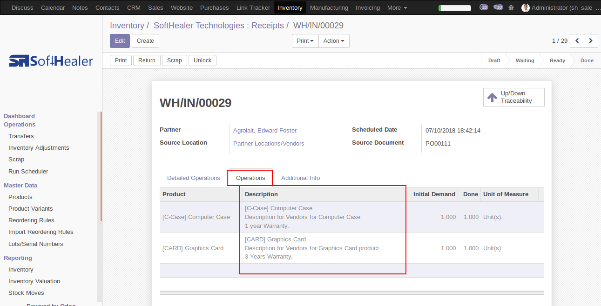Viewport: 601px width, 306px height.
Task: Open the Calendar menu
Action: coord(53,7)
